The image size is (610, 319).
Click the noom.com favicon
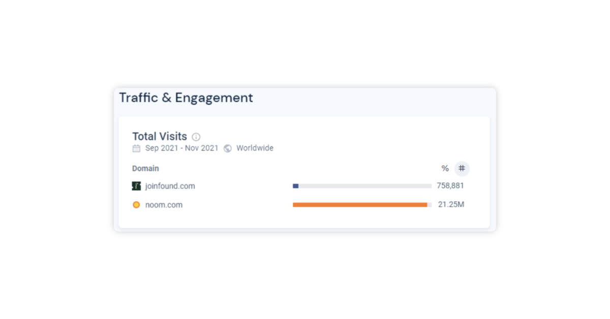136,205
